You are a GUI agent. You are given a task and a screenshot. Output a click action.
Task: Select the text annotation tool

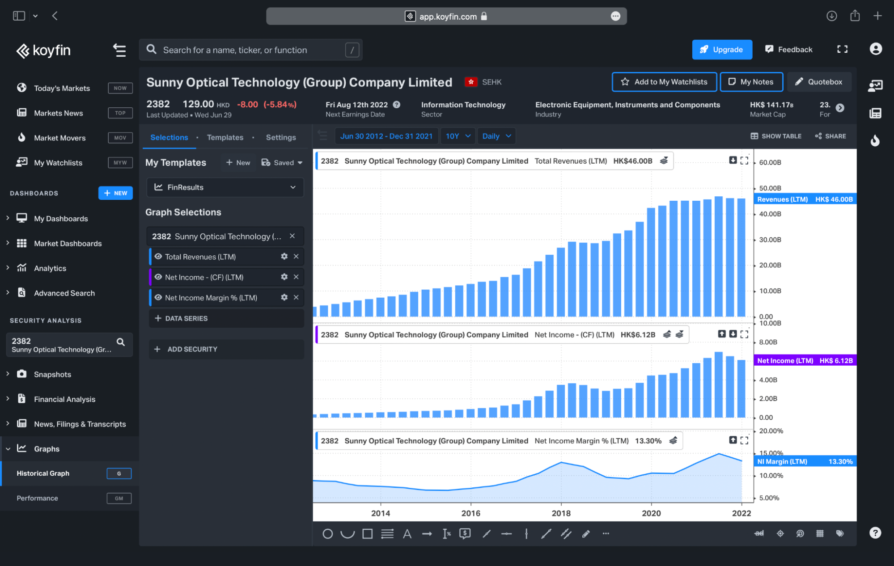407,534
